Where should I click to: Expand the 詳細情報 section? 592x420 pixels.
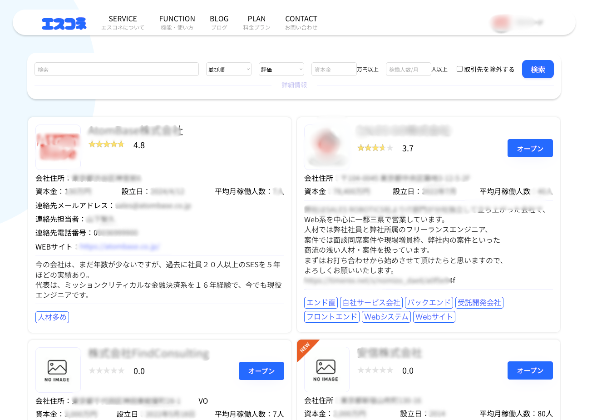pos(294,85)
